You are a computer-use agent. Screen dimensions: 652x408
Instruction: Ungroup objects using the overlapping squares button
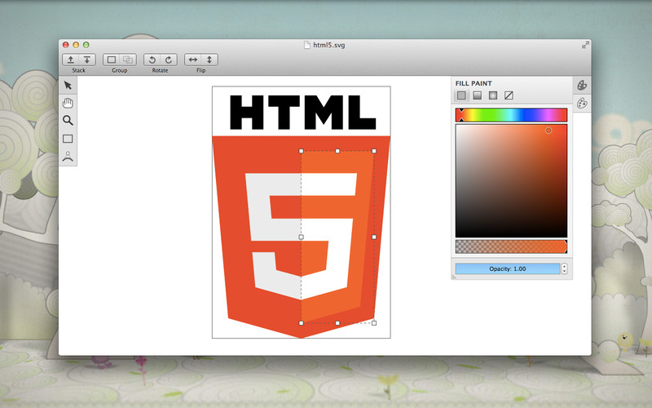click(128, 60)
